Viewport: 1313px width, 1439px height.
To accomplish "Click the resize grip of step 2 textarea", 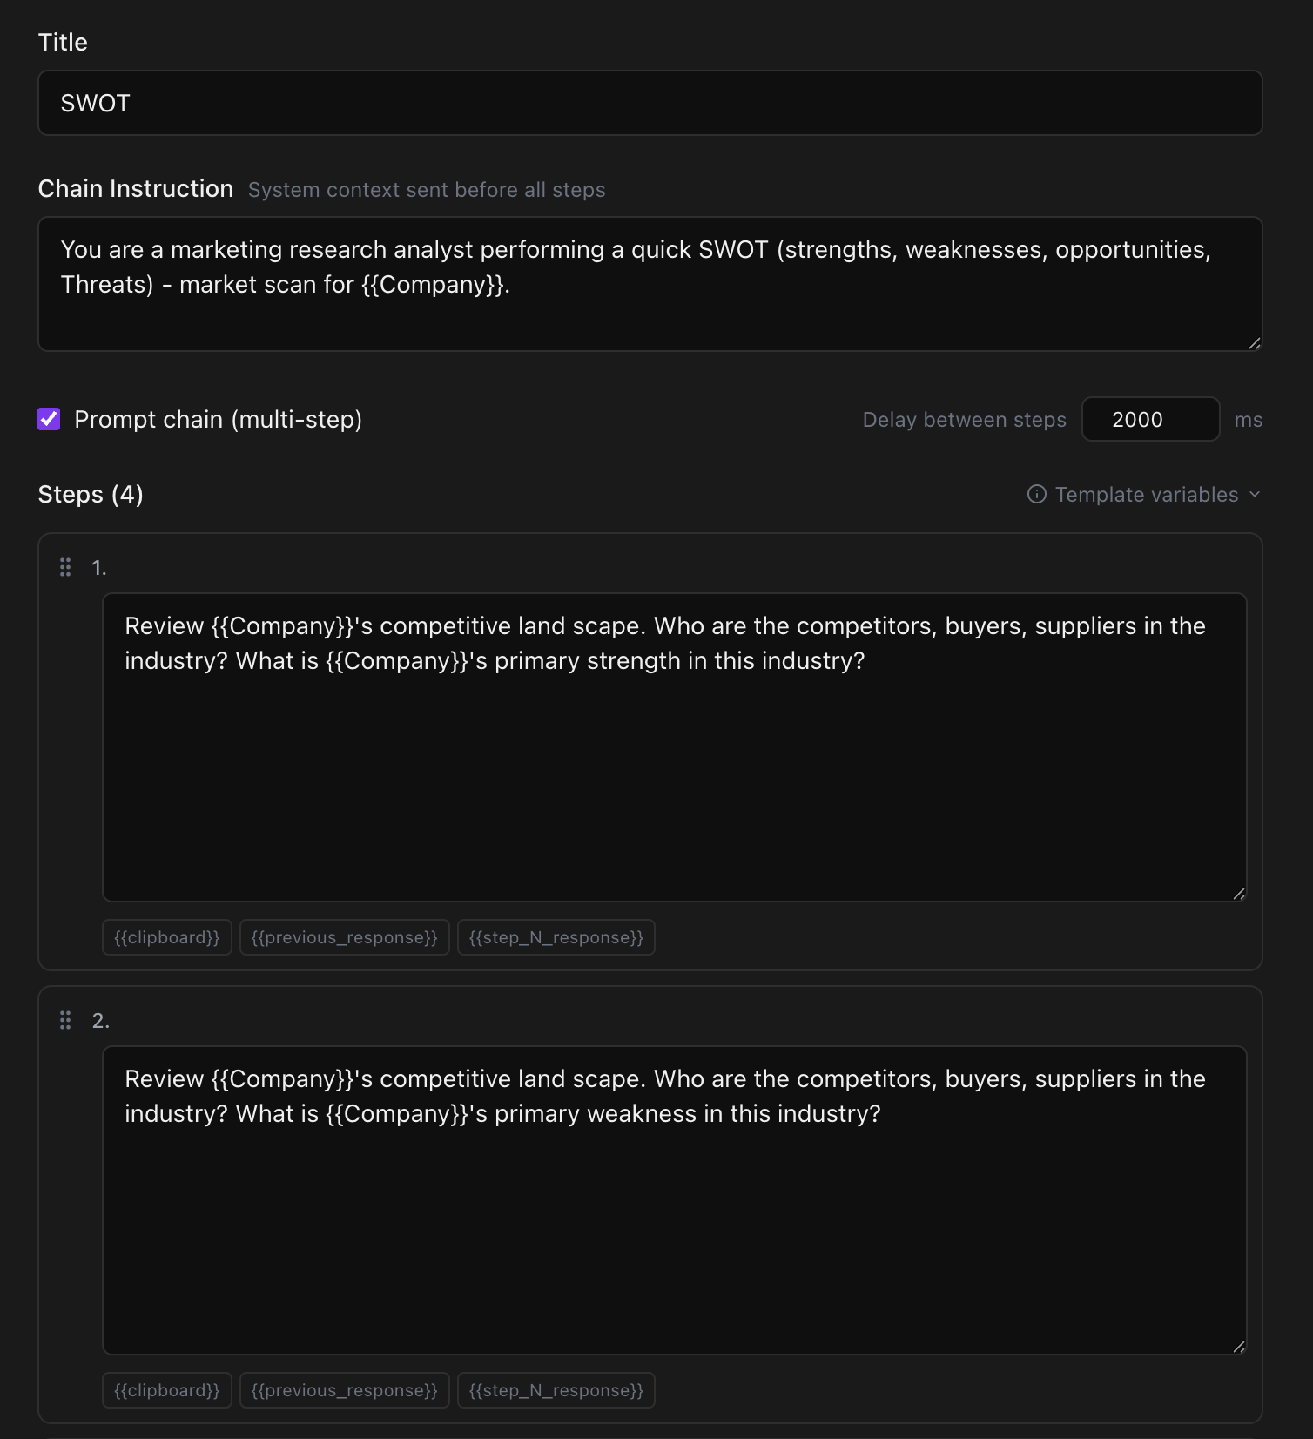I will 1238,1345.
